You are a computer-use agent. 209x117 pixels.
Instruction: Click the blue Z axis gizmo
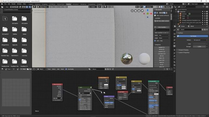tap(148, 10)
